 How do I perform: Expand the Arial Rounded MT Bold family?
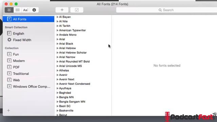[57, 61]
